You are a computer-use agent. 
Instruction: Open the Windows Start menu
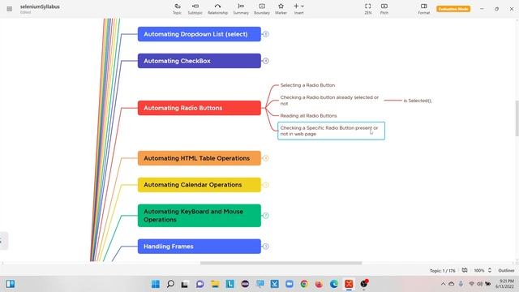click(155, 284)
